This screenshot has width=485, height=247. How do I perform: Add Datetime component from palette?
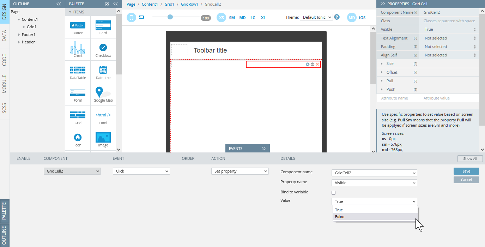[x=103, y=72]
